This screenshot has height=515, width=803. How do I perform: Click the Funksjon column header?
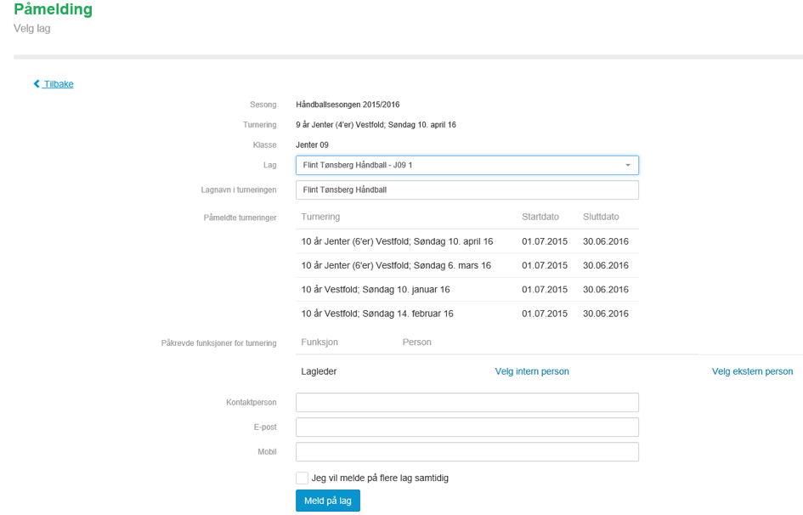[x=320, y=342]
